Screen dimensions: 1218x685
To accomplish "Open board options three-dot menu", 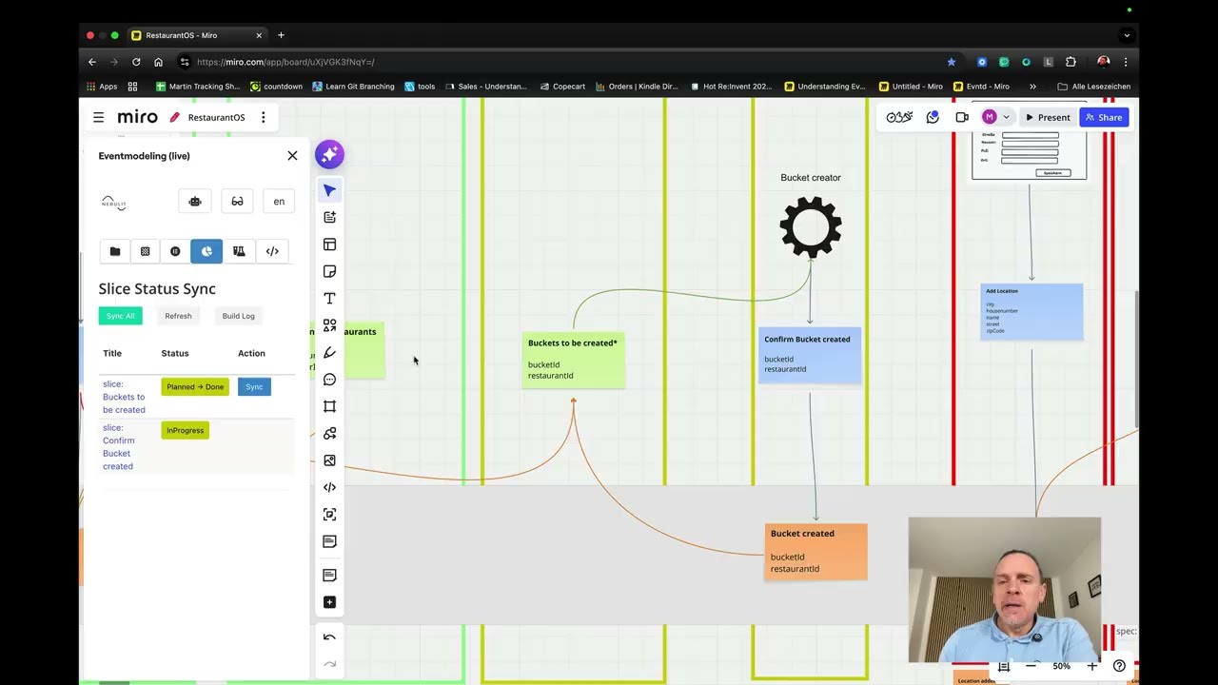I will pos(264,117).
